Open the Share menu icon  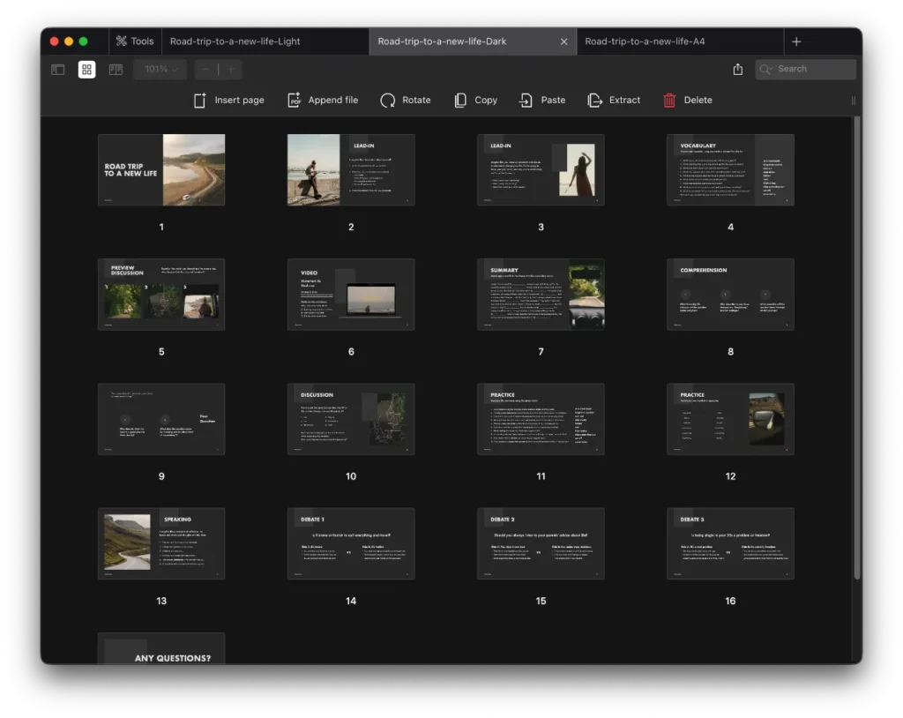point(738,70)
